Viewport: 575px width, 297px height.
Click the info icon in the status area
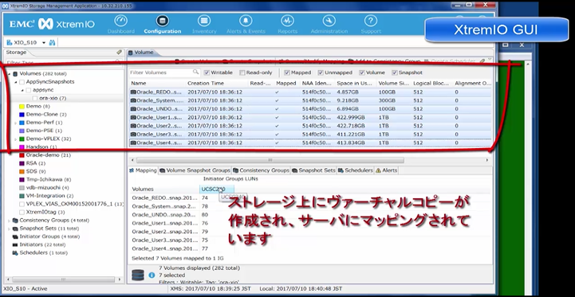click(152, 275)
